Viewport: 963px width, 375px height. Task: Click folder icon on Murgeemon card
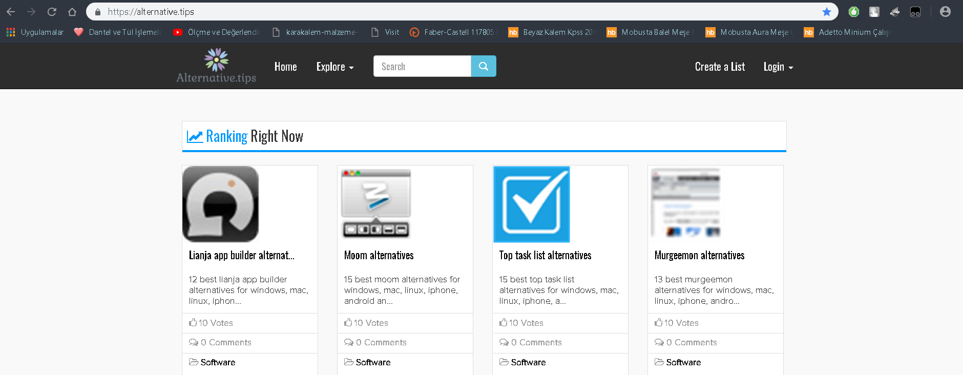(x=659, y=362)
